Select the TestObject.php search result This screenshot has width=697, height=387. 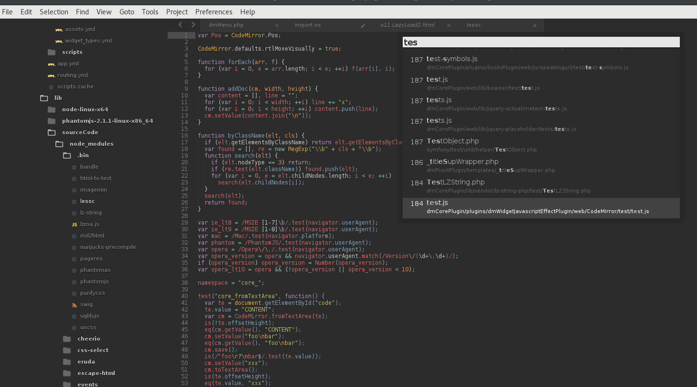pos(541,145)
